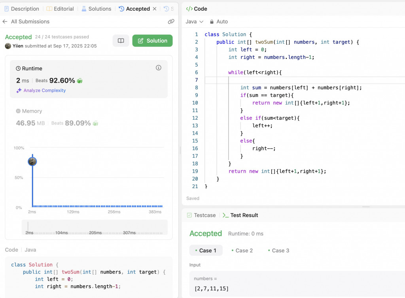Click editor line number 7
The image size is (405, 298).
tap(196, 80)
